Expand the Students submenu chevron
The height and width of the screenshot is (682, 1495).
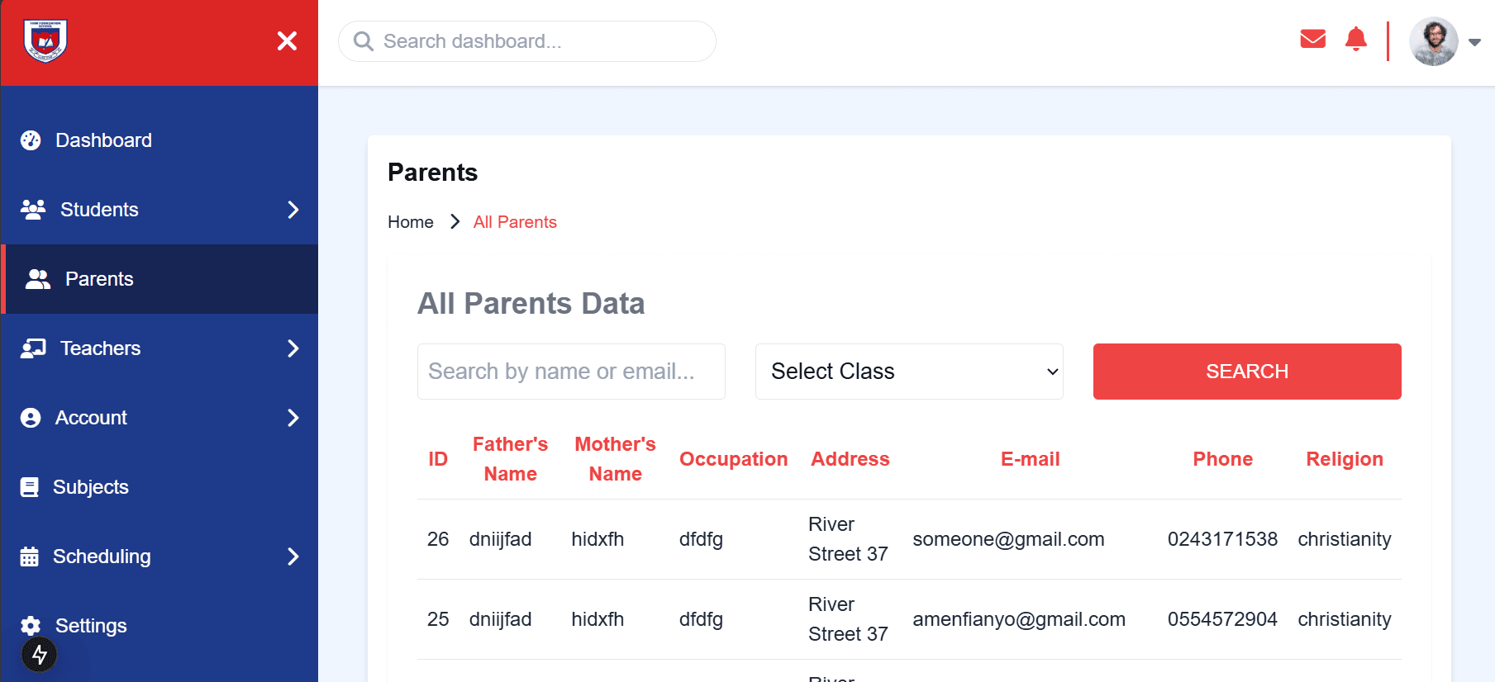coord(293,210)
